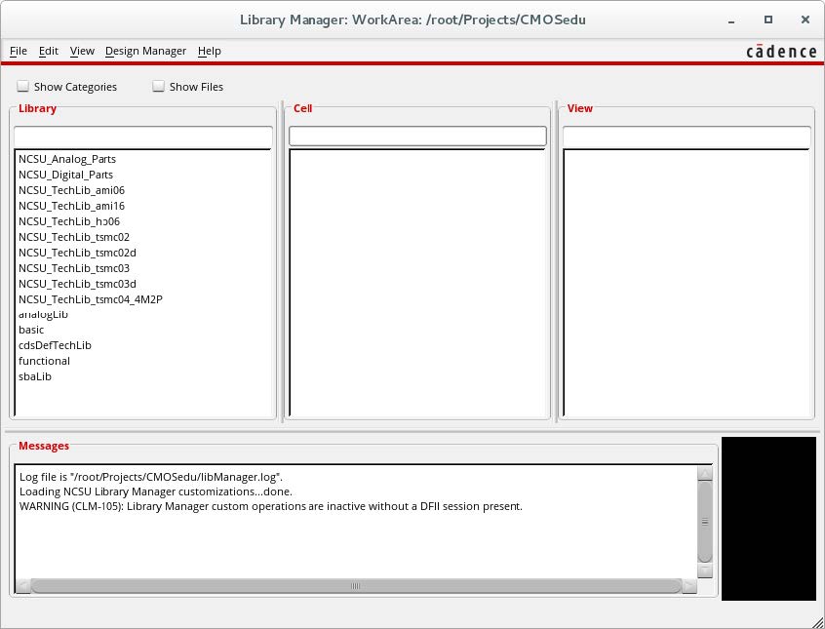Click the log file path message
This screenshot has width=825, height=629.
pyautogui.click(x=151, y=477)
